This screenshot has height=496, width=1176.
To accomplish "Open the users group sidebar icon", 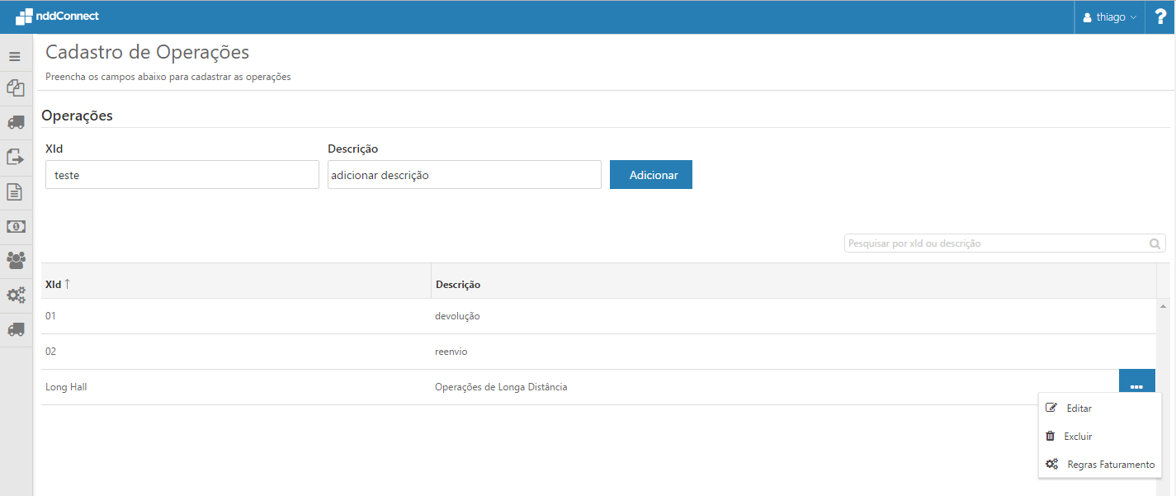I will click(x=15, y=261).
